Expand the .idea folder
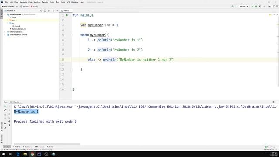 click(7, 17)
